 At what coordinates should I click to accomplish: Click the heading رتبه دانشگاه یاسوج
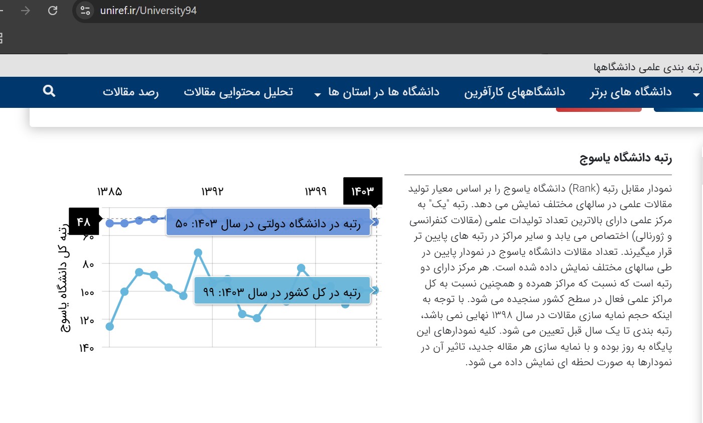pyautogui.click(x=626, y=158)
